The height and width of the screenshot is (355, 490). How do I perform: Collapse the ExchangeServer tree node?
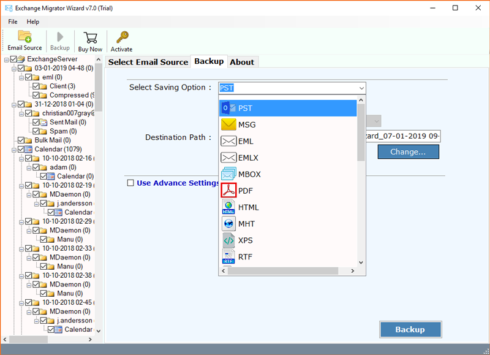[x=6, y=59]
